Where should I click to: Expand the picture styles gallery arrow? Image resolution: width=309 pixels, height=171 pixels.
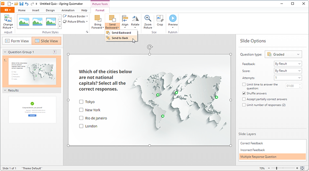(x=60, y=26)
